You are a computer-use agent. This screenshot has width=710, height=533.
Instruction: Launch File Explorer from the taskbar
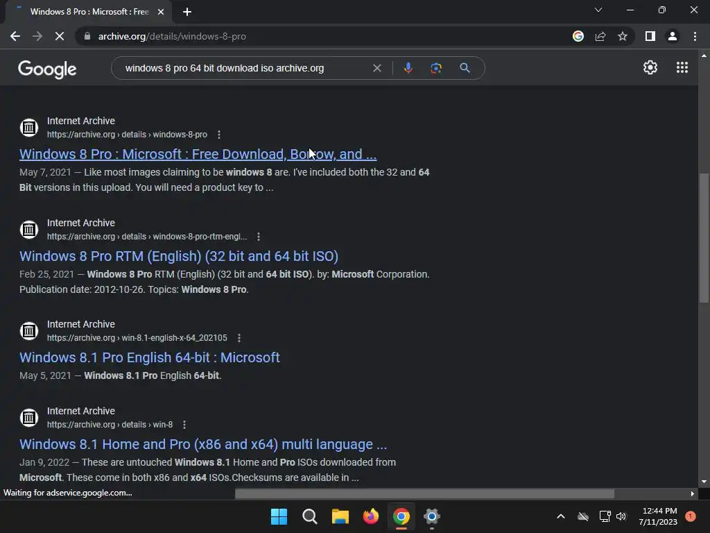(x=340, y=516)
